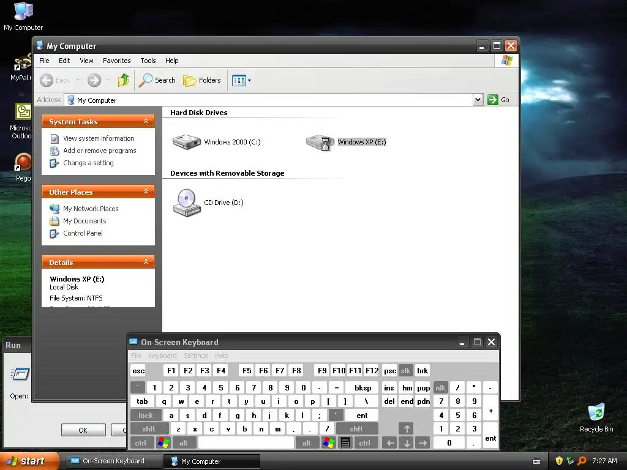This screenshot has height=470, width=627.
Task: Select My Computer desktop icon
Action: [23, 17]
